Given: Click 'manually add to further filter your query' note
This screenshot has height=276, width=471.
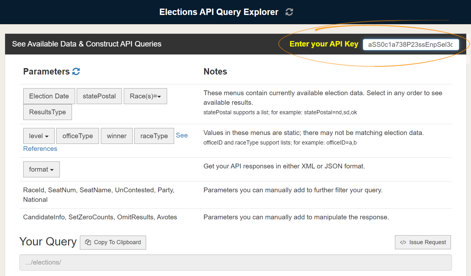Looking at the screenshot, I should click(x=293, y=190).
